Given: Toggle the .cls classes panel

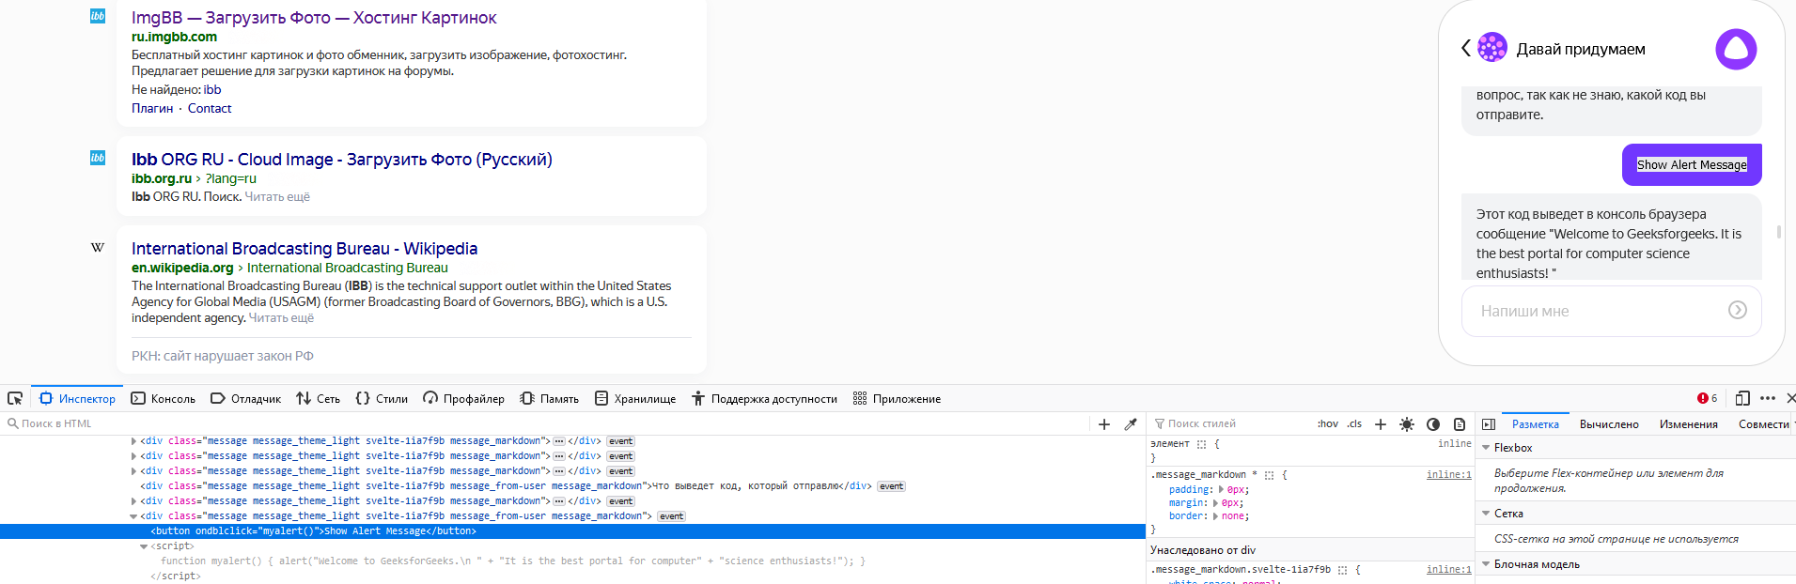Looking at the screenshot, I should [x=1354, y=424].
